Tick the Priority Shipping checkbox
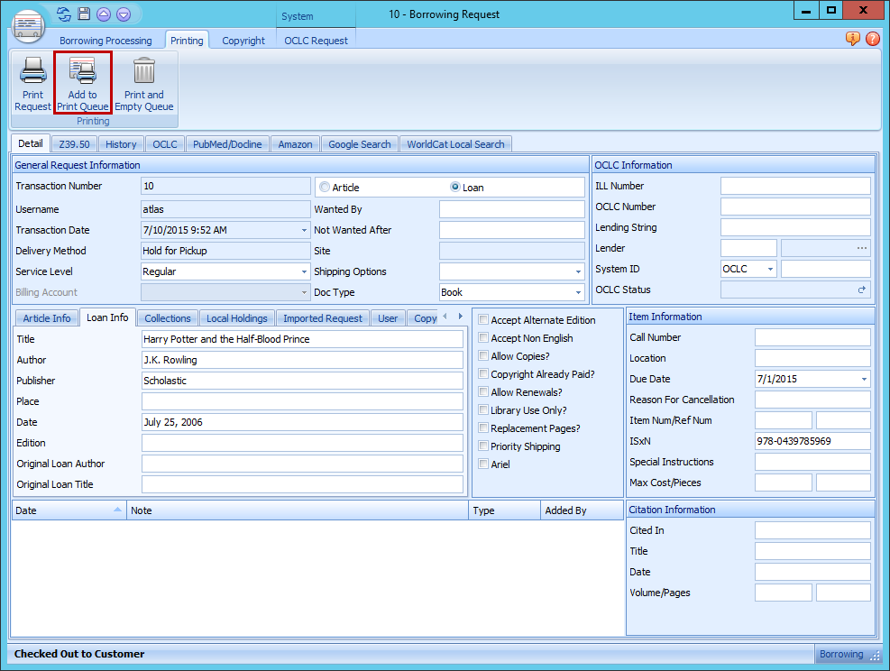This screenshot has width=890, height=671. (484, 446)
